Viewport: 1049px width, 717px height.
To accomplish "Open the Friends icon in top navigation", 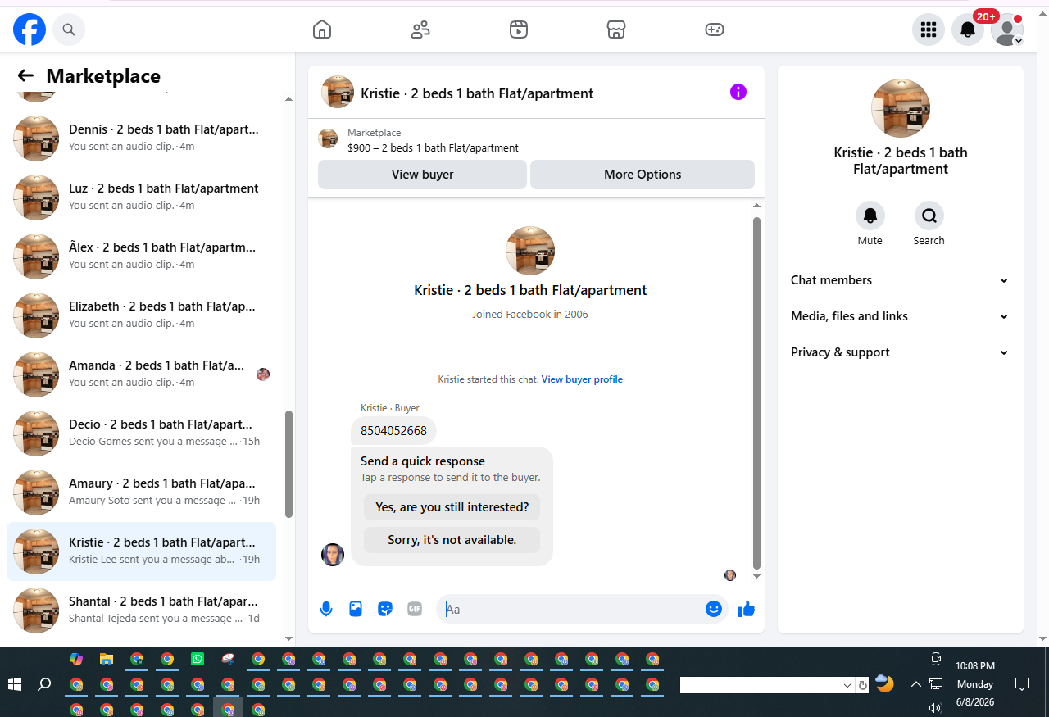I will (x=420, y=29).
